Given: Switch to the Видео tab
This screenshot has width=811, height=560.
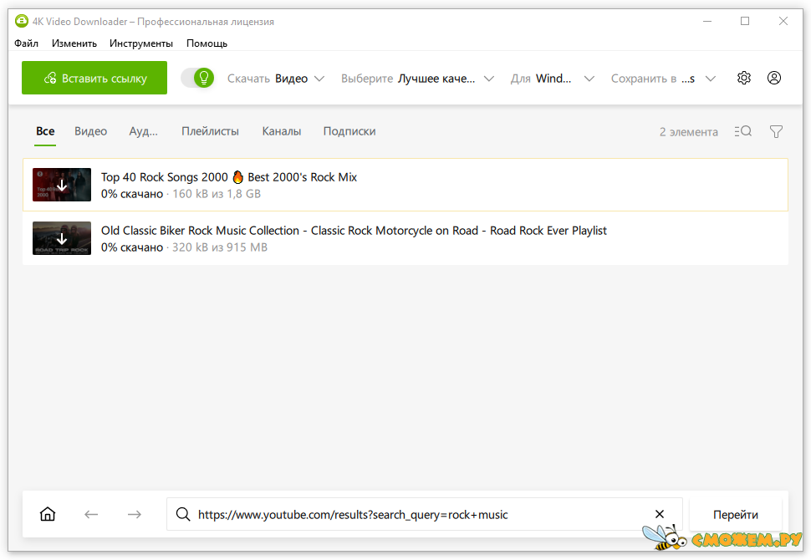Looking at the screenshot, I should pyautogui.click(x=90, y=131).
